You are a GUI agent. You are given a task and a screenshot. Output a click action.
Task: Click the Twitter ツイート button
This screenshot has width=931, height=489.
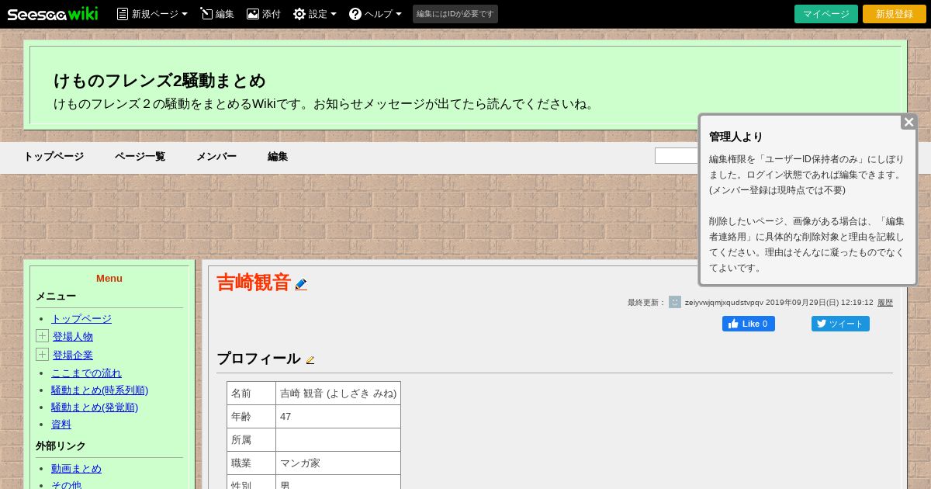point(840,324)
